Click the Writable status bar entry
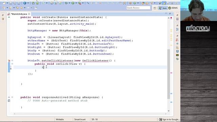The height and width of the screenshot is (122, 217). [x=60, y=119]
